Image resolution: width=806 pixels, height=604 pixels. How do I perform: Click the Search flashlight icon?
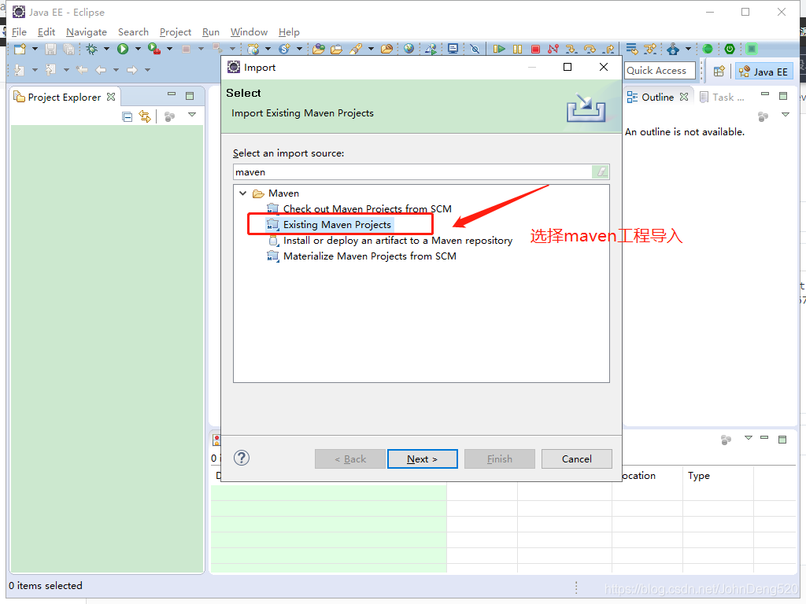[356, 49]
